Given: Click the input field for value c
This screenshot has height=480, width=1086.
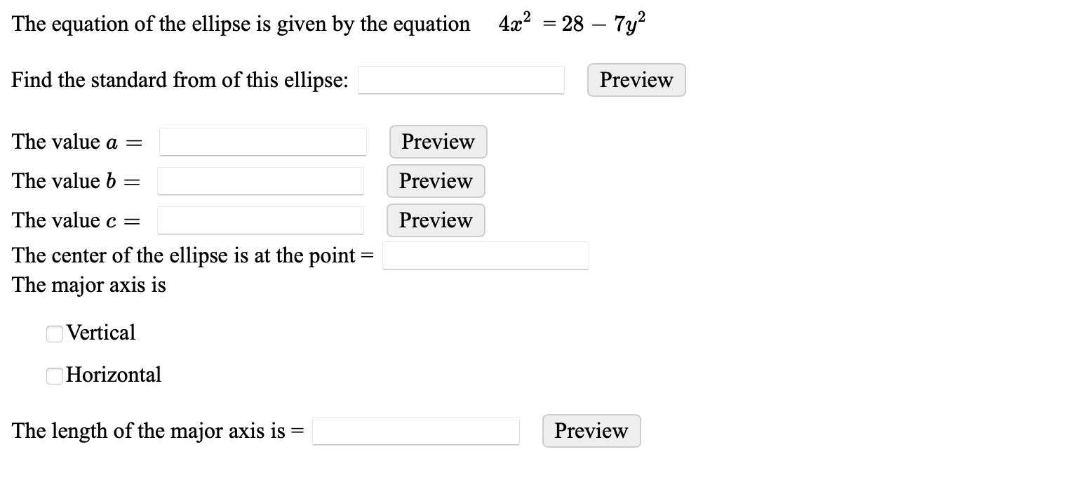Looking at the screenshot, I should click(x=260, y=220).
